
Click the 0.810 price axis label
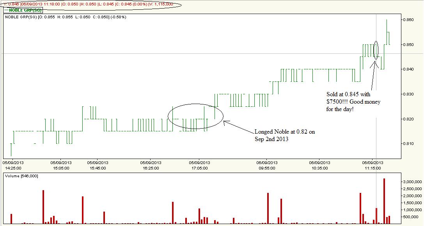click(408, 144)
